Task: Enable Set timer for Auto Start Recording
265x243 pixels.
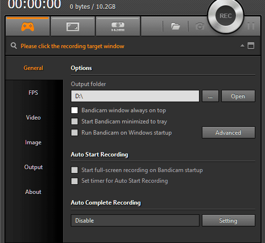Action: (74, 181)
